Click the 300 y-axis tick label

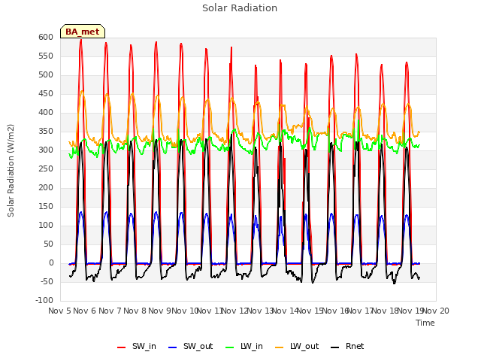46,150
